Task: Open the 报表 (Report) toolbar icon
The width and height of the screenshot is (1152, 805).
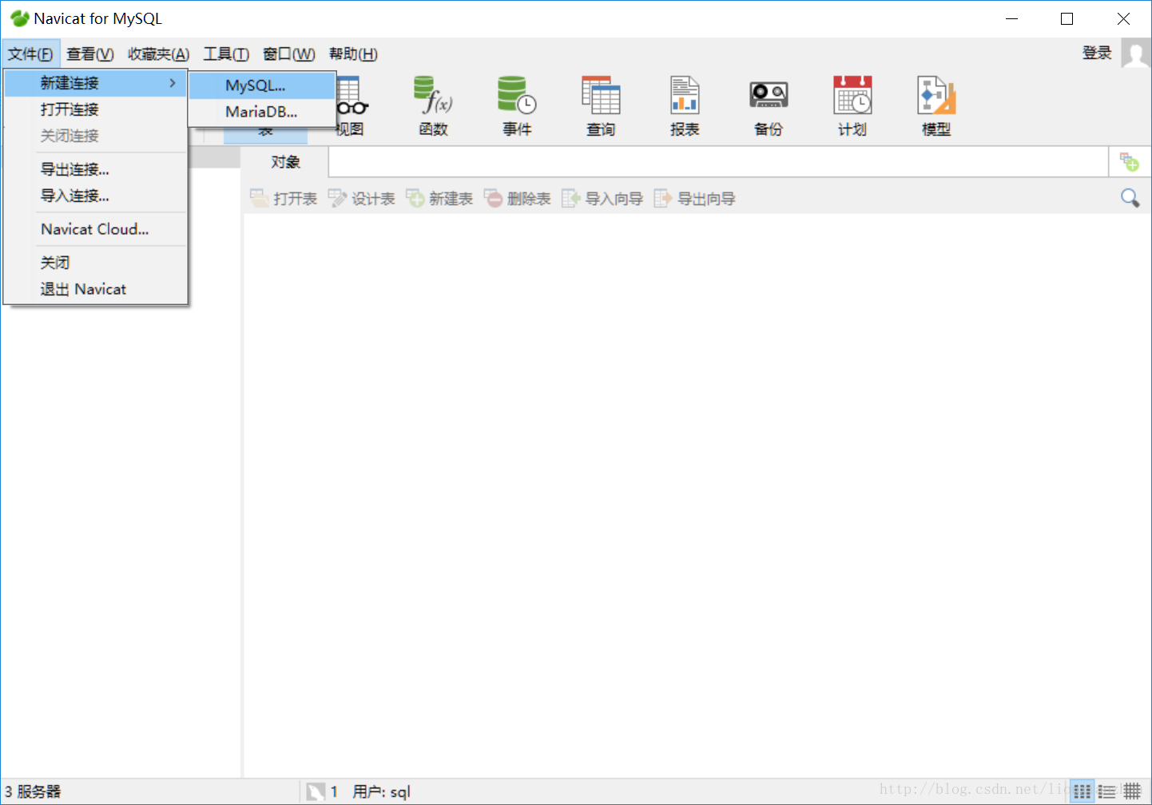Action: coord(685,106)
